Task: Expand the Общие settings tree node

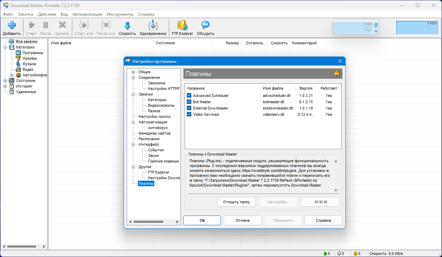Action: 133,72
